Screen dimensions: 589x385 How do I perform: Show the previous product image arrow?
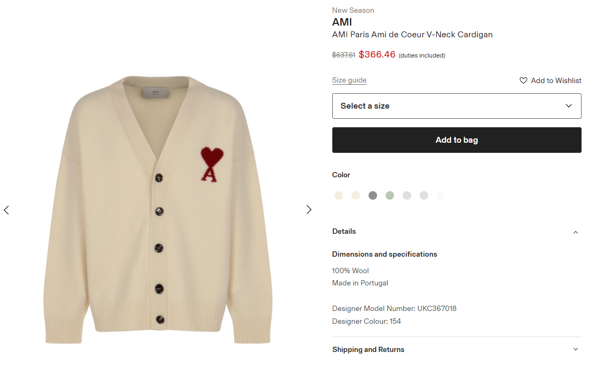(x=6, y=210)
